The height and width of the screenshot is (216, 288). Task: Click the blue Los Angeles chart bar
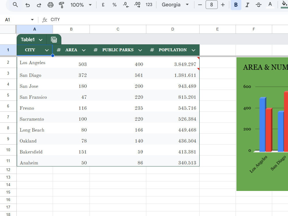[262, 124]
